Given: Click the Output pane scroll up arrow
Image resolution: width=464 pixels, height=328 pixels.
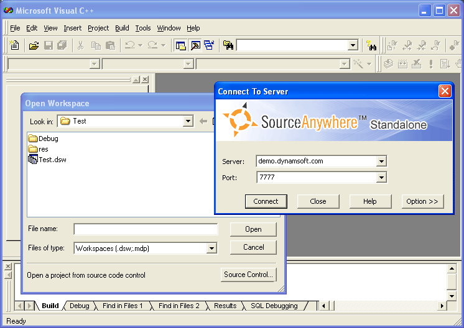Looking at the screenshot, I should pyautogui.click(x=452, y=268).
